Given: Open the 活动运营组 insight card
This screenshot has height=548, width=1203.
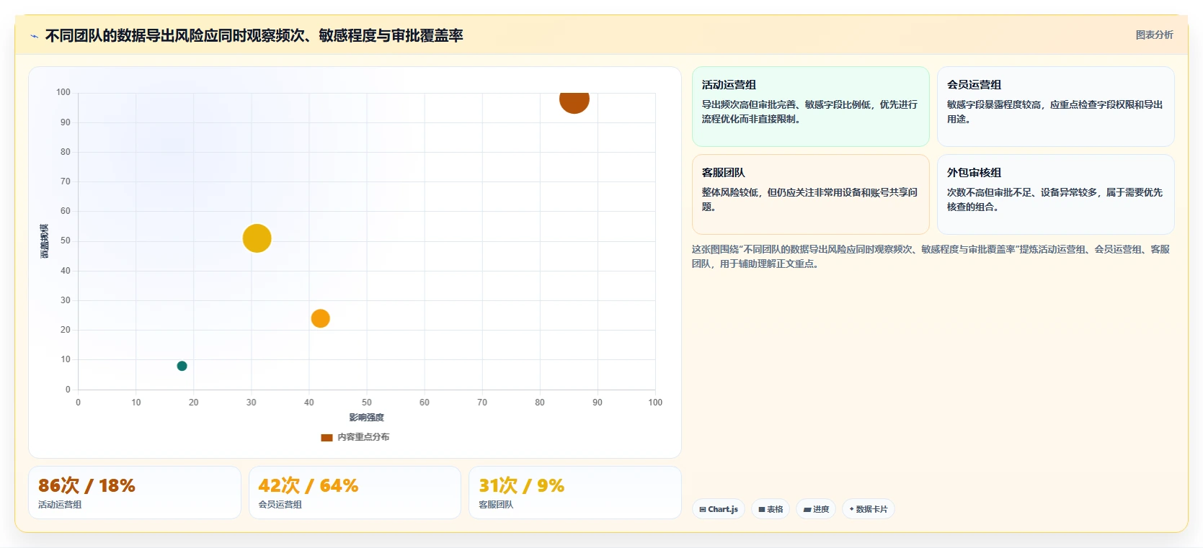Looking at the screenshot, I should tap(810, 107).
